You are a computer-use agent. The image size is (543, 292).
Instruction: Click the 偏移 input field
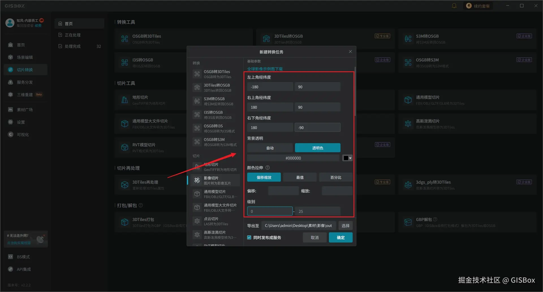283,191
